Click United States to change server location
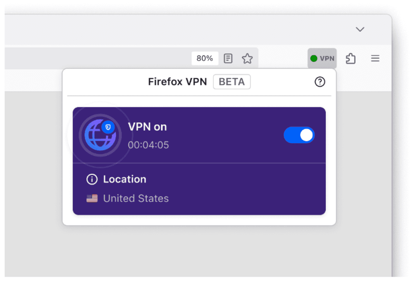 [136, 198]
